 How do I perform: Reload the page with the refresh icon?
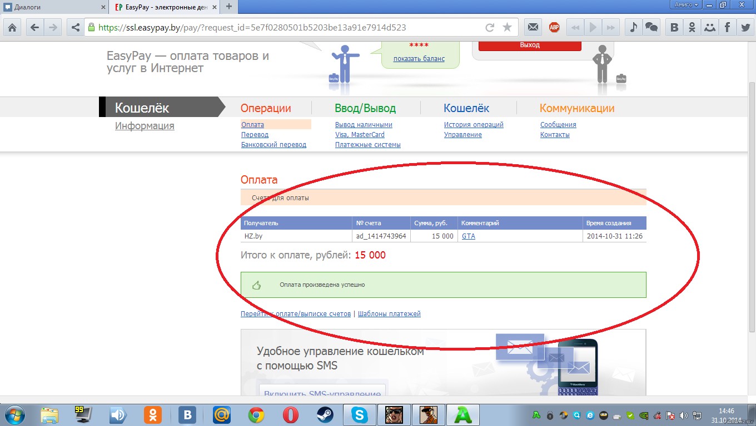(x=490, y=27)
